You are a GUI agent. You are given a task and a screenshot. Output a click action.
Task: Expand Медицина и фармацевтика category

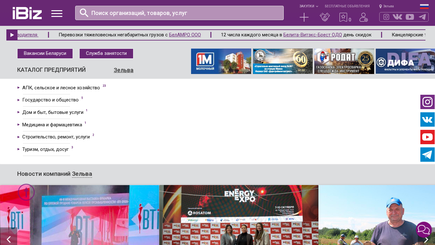tap(52, 125)
